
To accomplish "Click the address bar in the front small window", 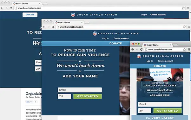I will 164,49.
